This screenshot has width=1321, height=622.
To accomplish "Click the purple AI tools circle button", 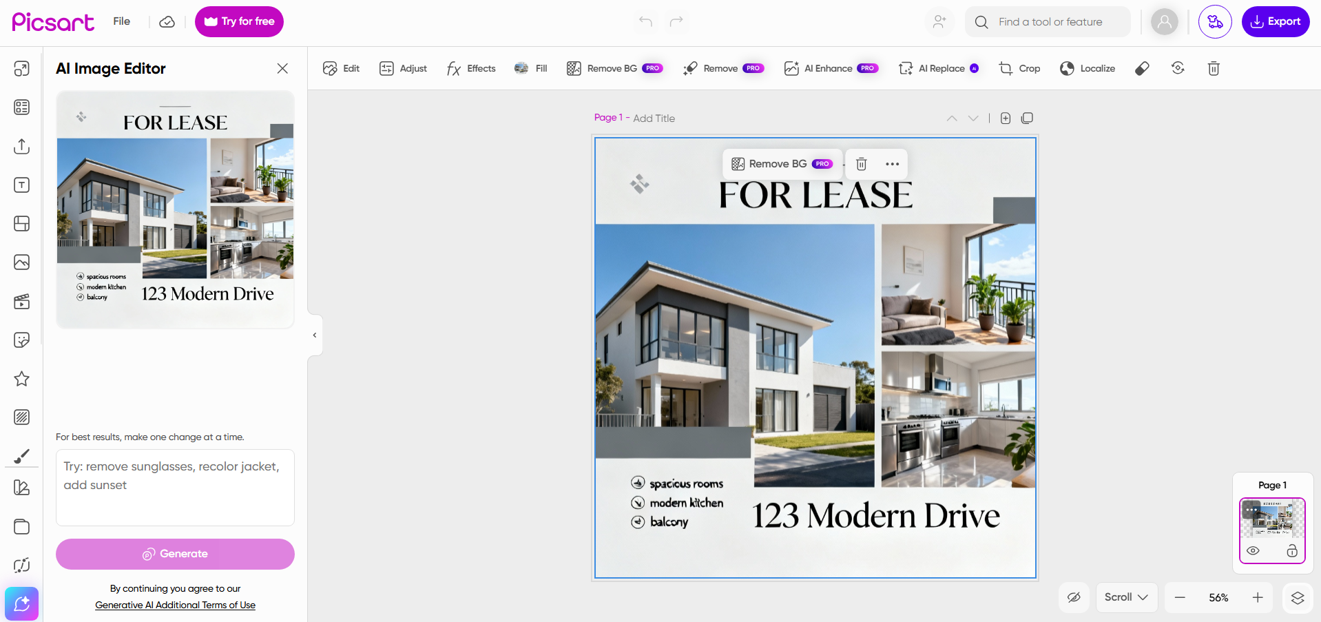I will (1215, 21).
